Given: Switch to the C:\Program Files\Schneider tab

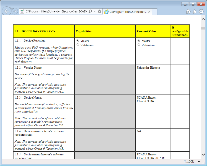Looking at the screenshot, I should [x=127, y=12].
